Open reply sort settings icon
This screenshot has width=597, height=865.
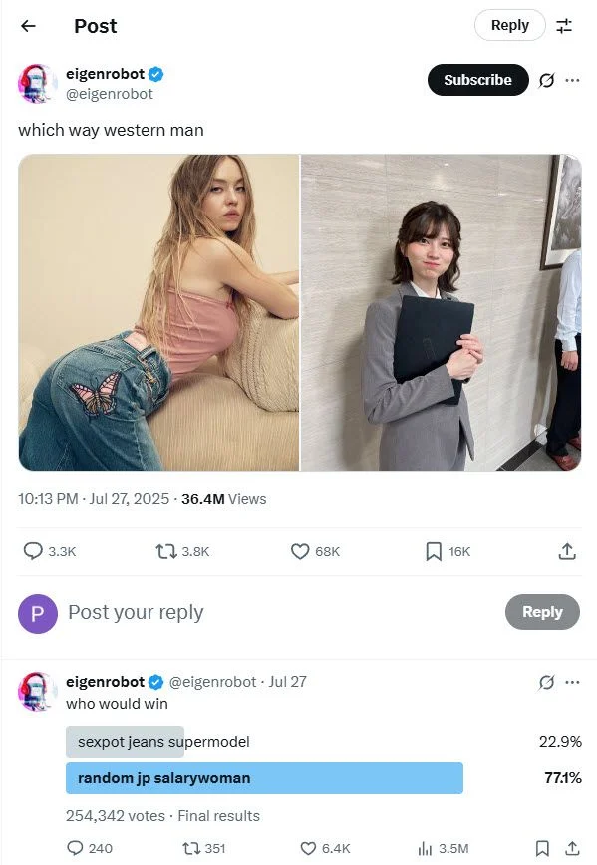[x=563, y=25]
